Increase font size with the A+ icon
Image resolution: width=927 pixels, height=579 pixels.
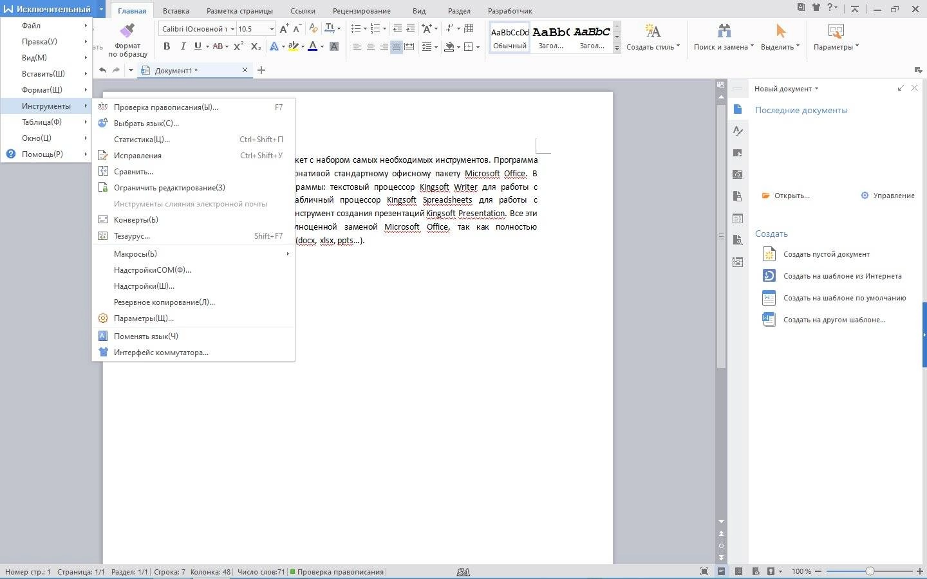pyautogui.click(x=285, y=28)
